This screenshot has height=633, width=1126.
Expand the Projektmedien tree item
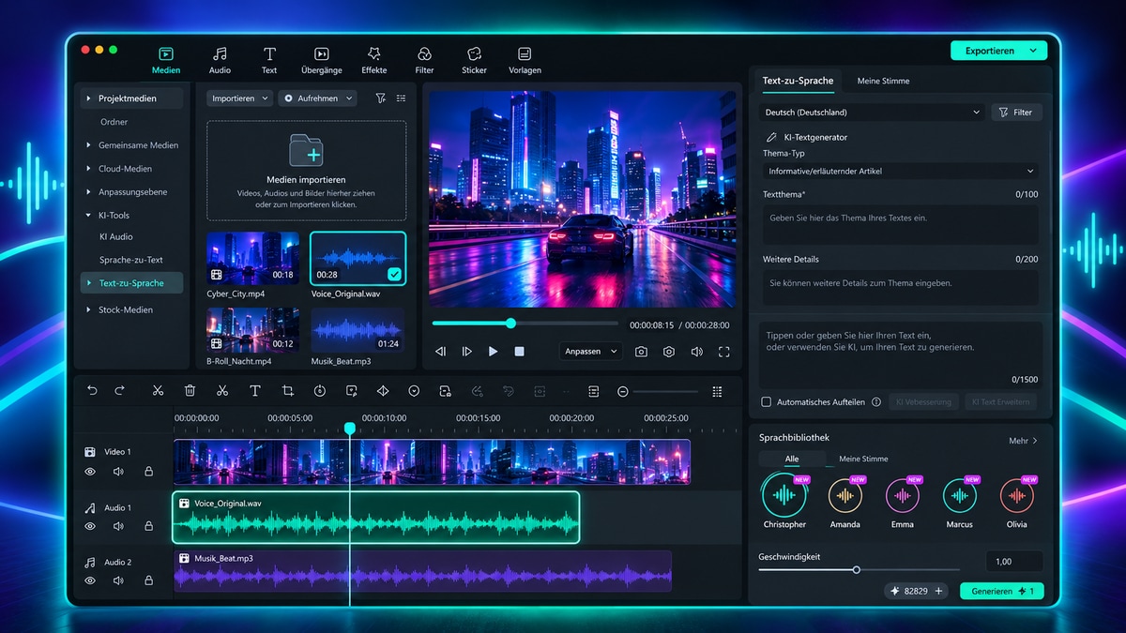coord(89,98)
